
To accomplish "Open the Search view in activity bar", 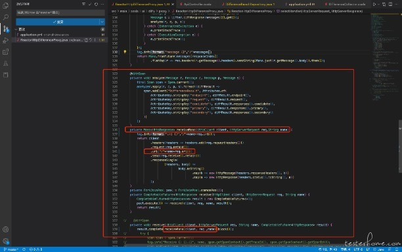I will (x=5, y=17).
